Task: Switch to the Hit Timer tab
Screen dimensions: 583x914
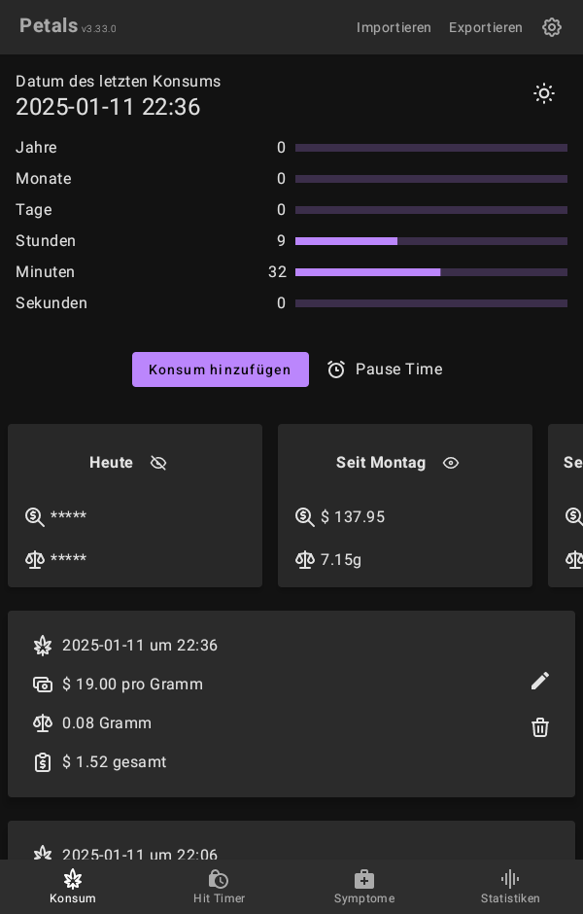Action: pos(219,887)
